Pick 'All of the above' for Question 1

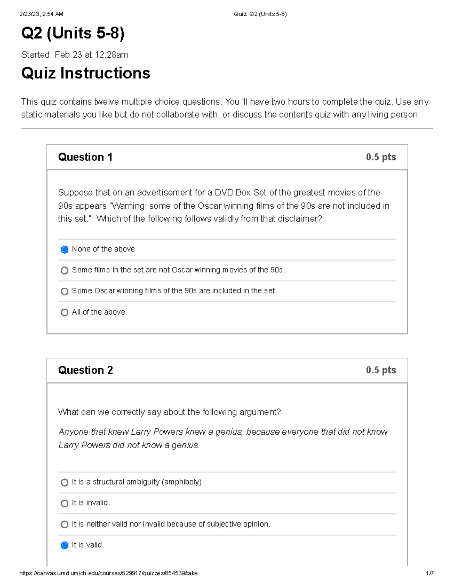(x=64, y=312)
